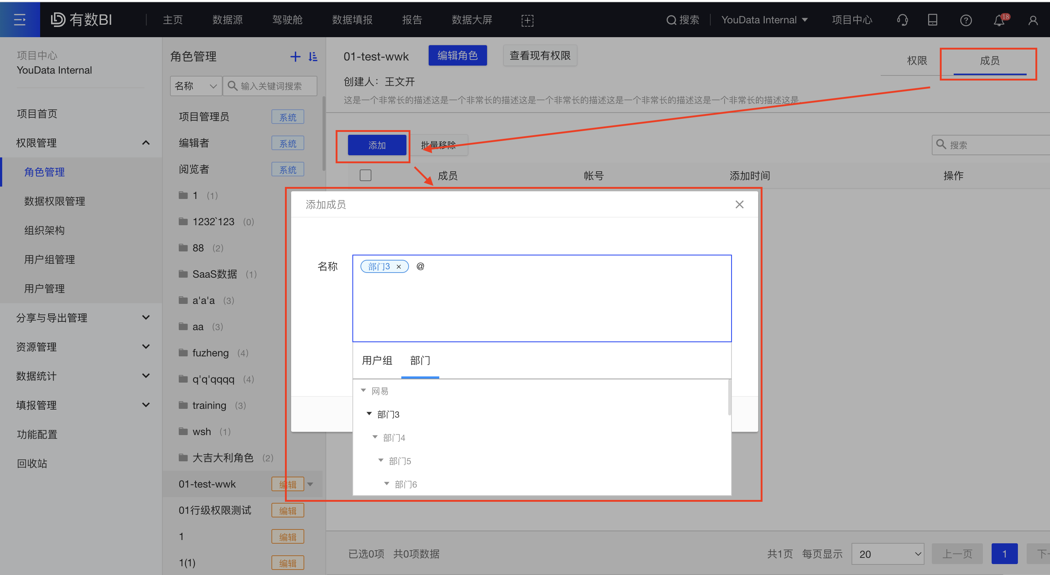This screenshot has height=575, width=1050.
Task: Click the sort icon beside 角色管理
Action: pyautogui.click(x=313, y=56)
